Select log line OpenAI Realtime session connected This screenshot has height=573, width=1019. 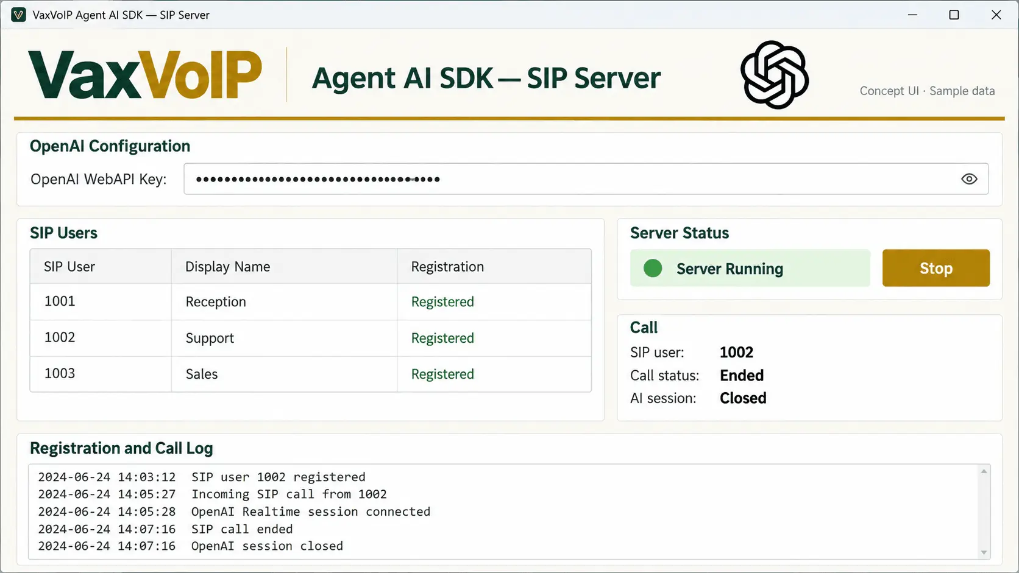coord(234,511)
